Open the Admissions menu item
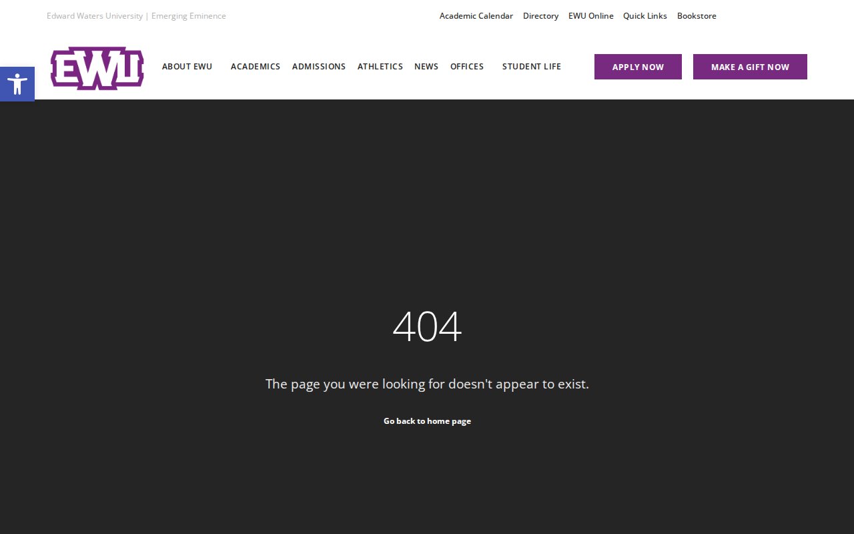Screen dimensions: 854x534 tap(318, 67)
